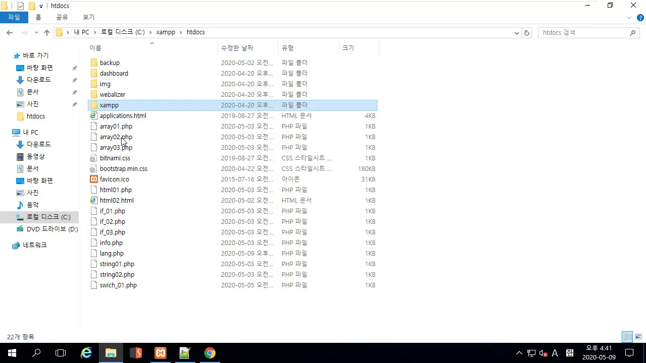This screenshot has width=646, height=363.
Task: Click the Back navigation arrow
Action: tap(10, 32)
